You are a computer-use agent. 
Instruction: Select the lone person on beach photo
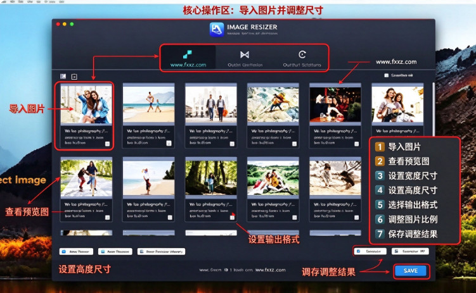[x=148, y=178]
